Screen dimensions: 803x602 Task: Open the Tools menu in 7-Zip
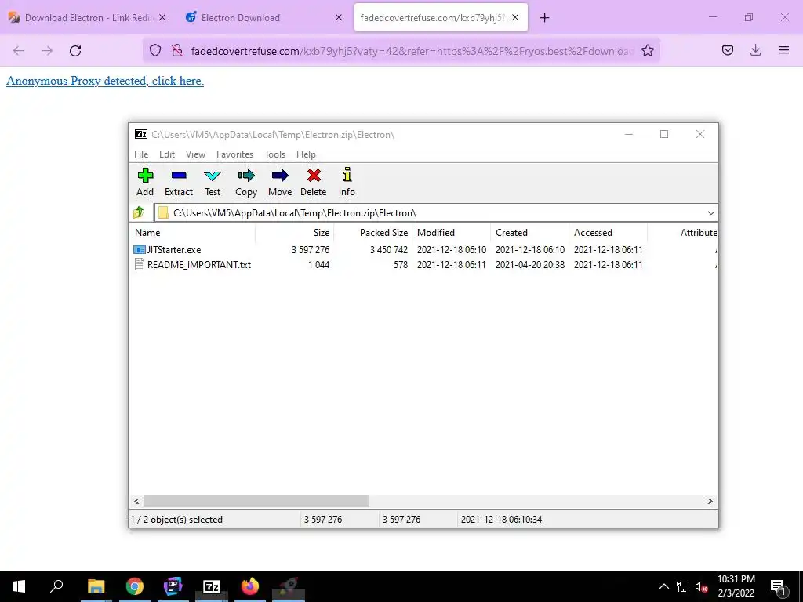(x=275, y=154)
